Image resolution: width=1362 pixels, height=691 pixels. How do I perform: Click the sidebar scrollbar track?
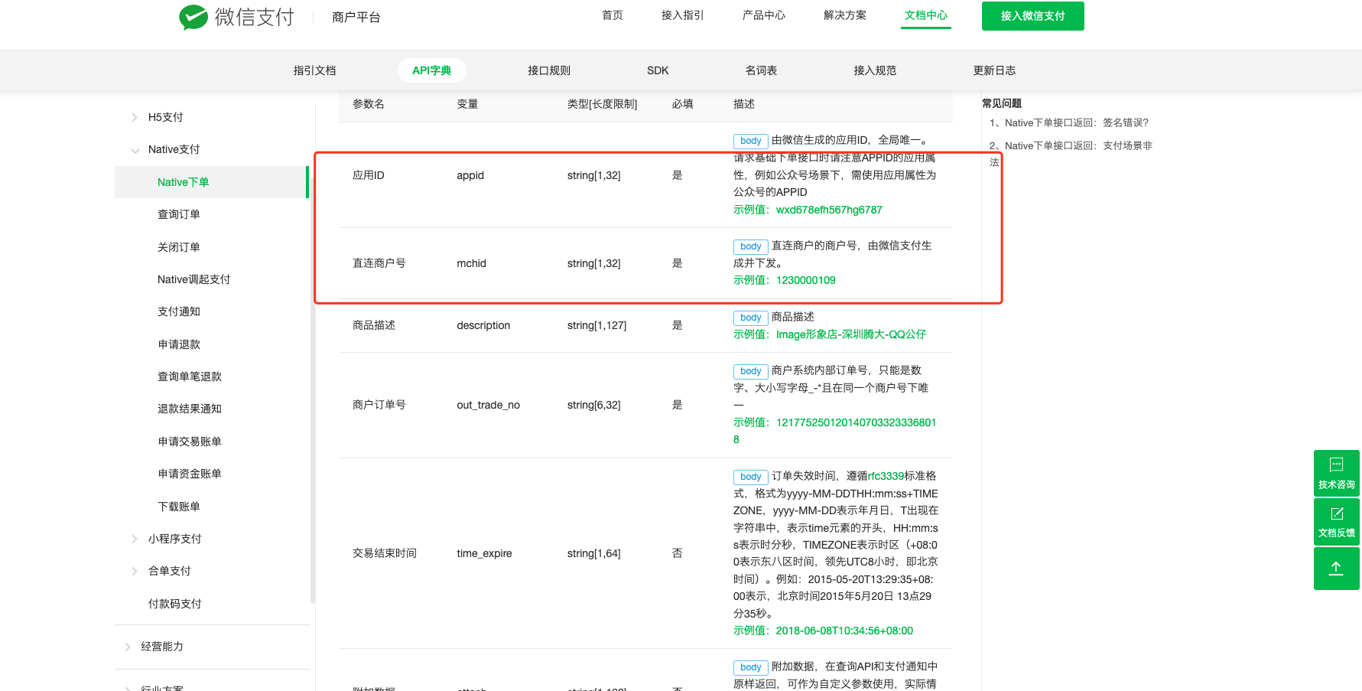(x=313, y=344)
